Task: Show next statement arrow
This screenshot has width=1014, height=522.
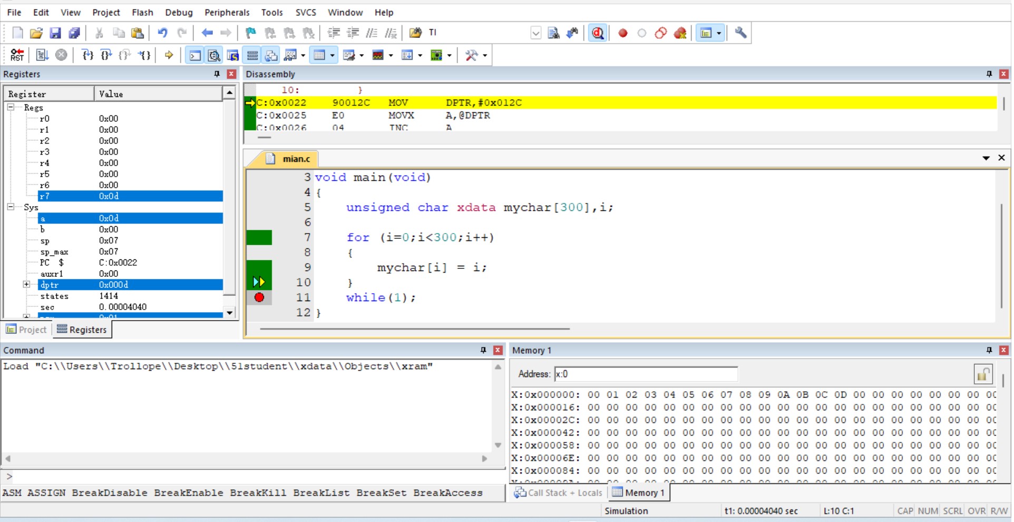Action: pyautogui.click(x=169, y=55)
